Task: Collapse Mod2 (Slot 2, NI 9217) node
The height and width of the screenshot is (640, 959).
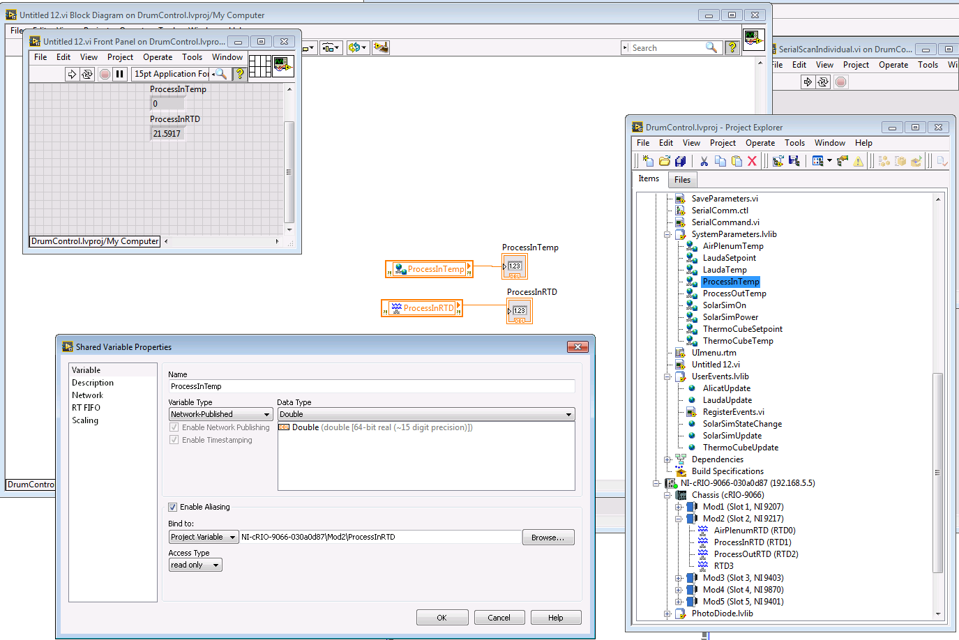Action: [679, 519]
